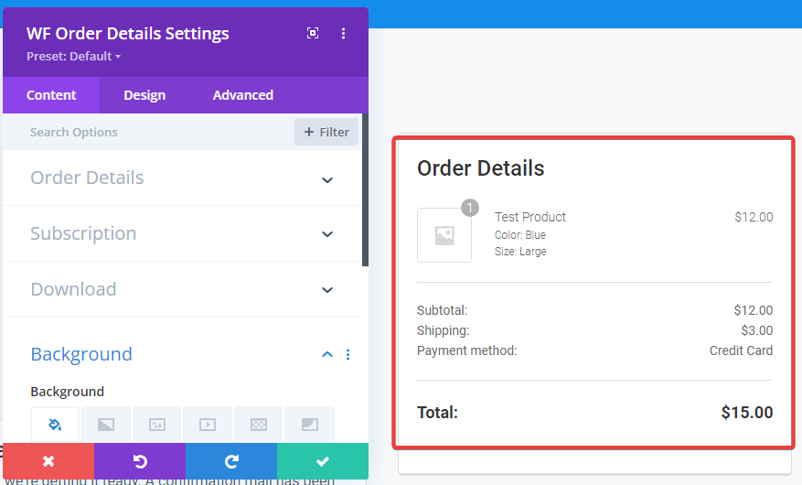Click the Total: label

437,413
